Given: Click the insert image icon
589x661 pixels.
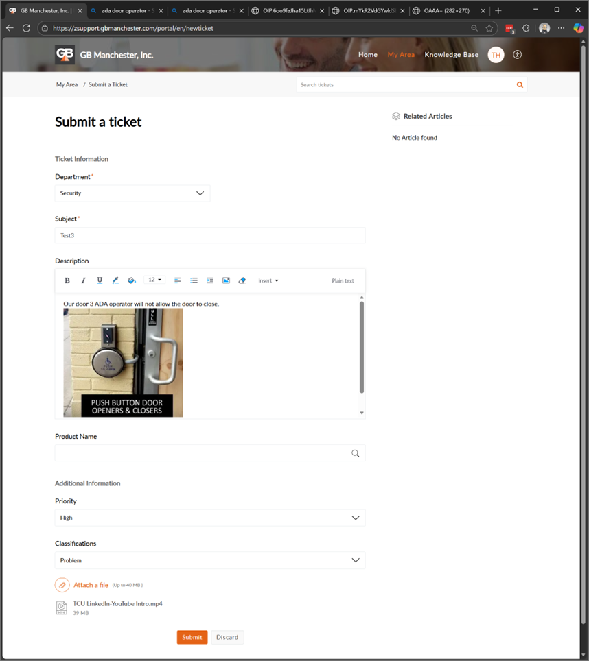Looking at the screenshot, I should click(x=226, y=280).
